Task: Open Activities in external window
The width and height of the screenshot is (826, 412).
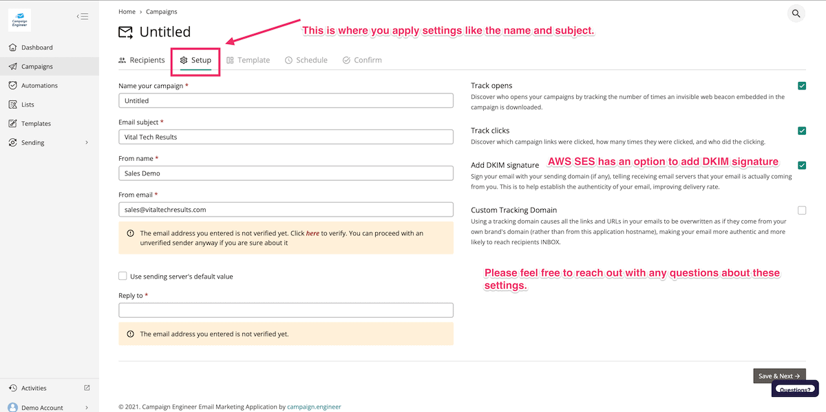Action: (87, 388)
